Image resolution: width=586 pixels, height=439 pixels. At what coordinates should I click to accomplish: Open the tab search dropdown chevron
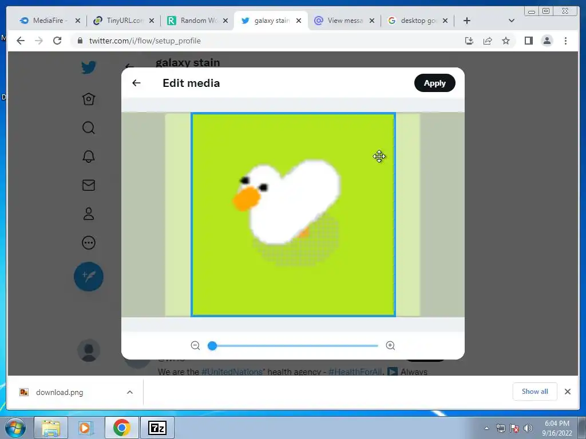point(512,21)
